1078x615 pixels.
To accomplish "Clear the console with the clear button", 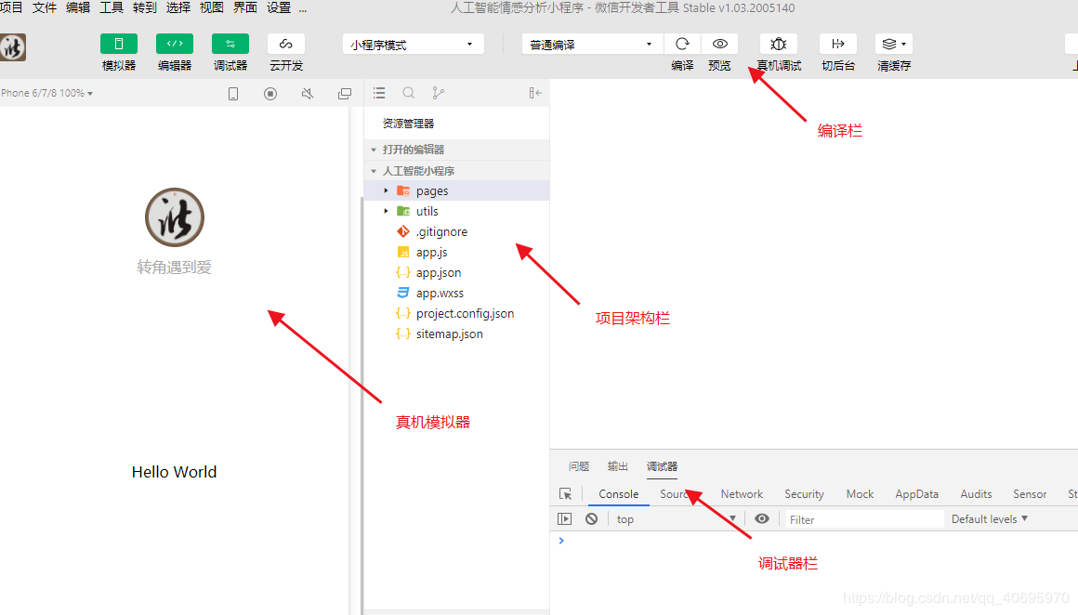I will [592, 518].
